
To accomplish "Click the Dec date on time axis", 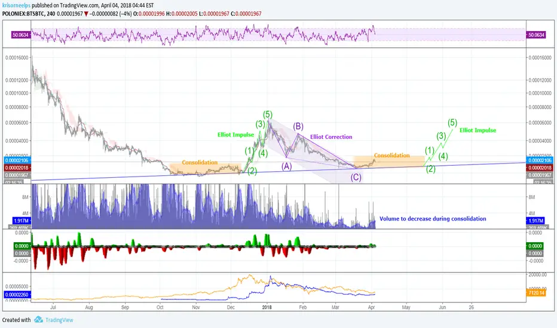I will pyautogui.click(x=231, y=307).
